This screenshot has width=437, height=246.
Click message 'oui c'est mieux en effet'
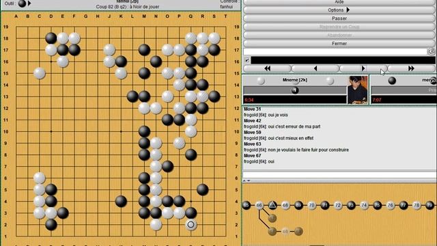click(290, 138)
